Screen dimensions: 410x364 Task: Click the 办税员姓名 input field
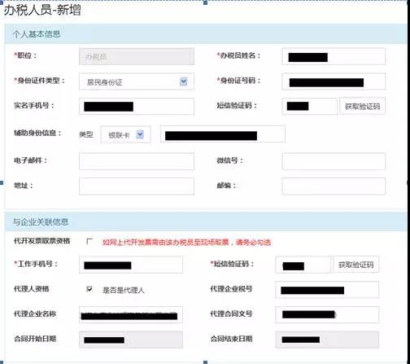pos(334,56)
